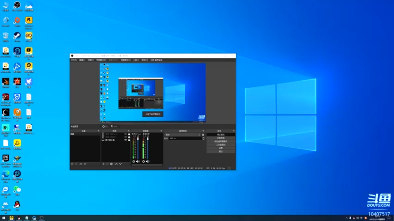Open the Windows Start menu
The height and width of the screenshot is (221, 394).
click(3, 218)
